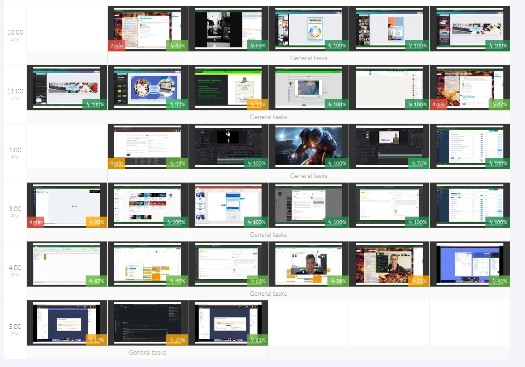525x367 pixels.
Task: Open the 4:00 PM spreadsheet screenshot
Action: 67,264
